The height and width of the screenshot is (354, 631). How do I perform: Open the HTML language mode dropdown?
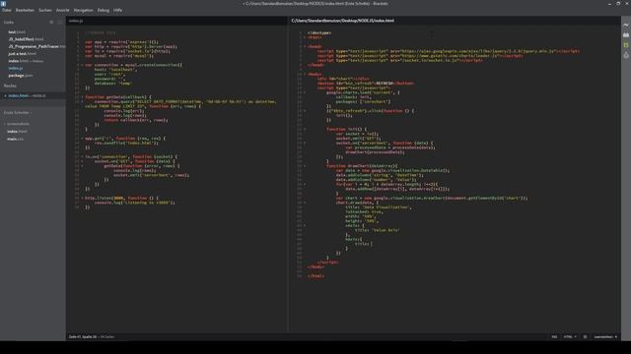coord(570,336)
